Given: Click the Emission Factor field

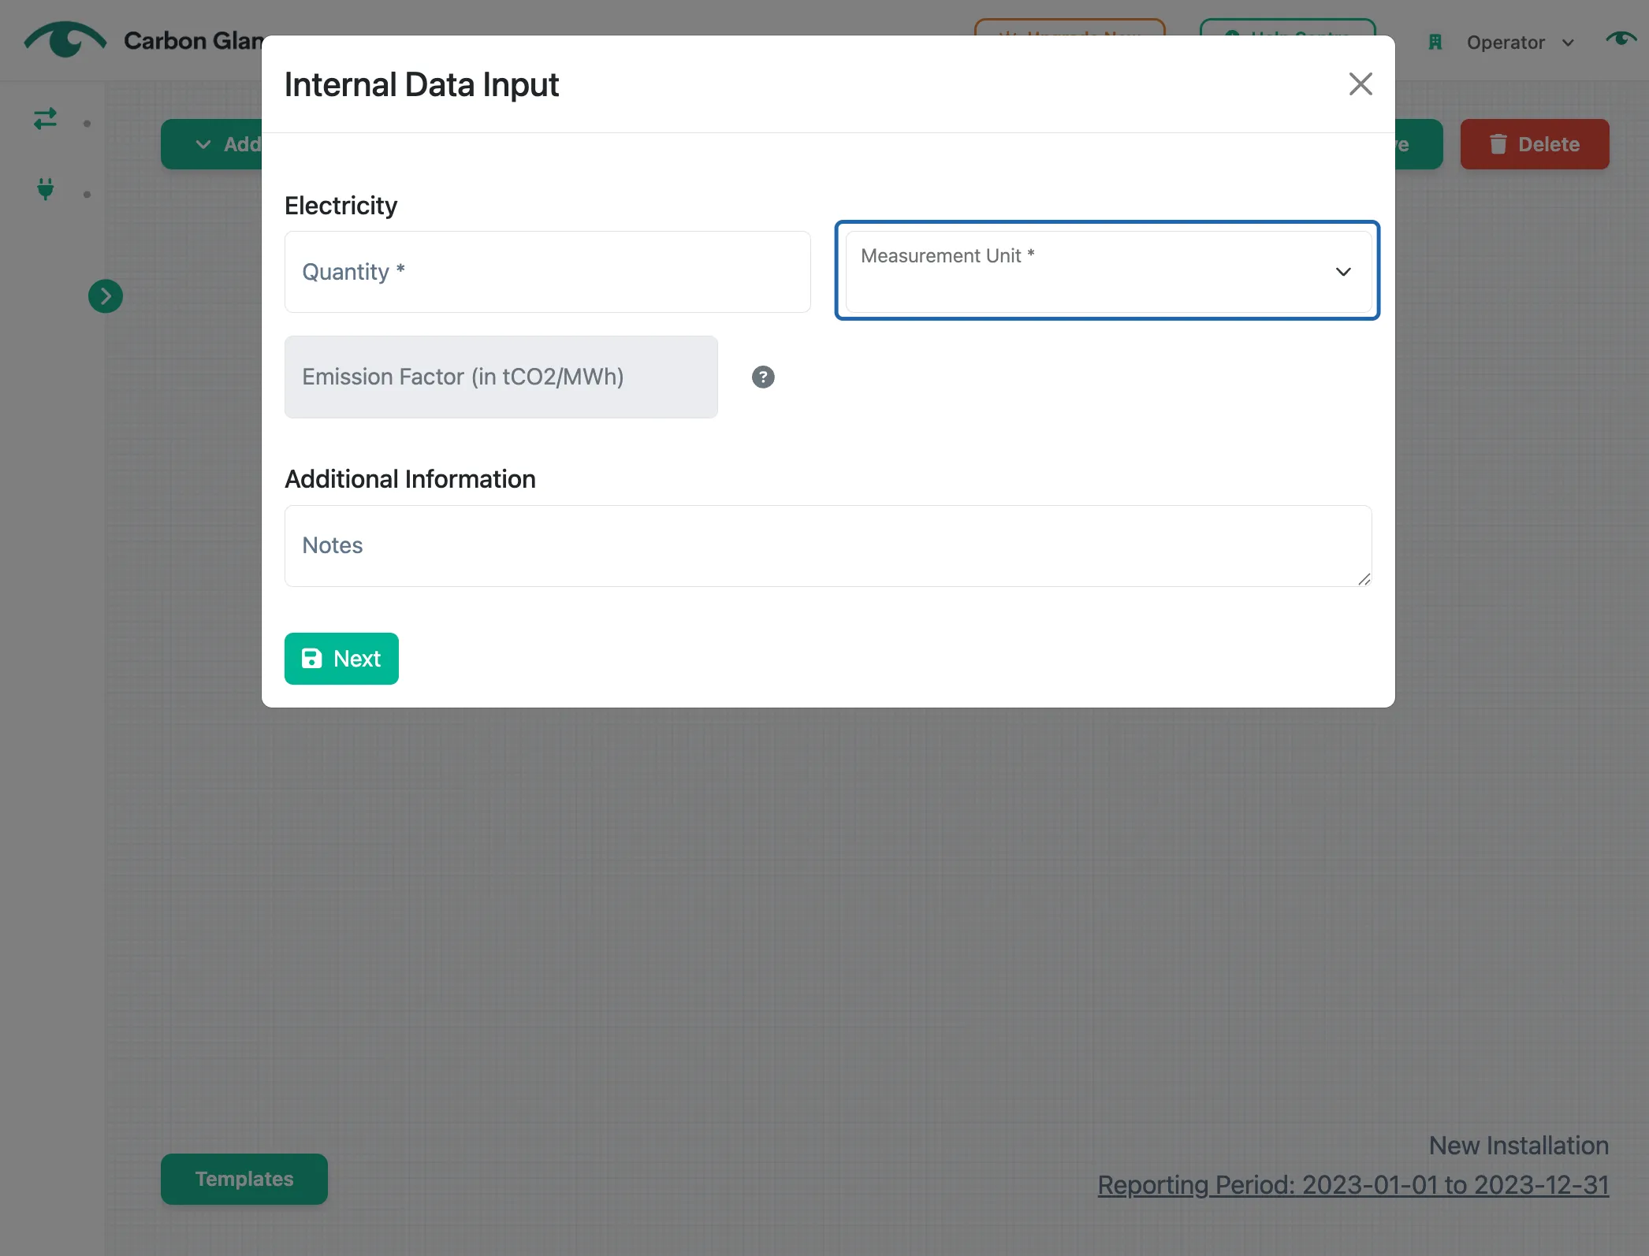Looking at the screenshot, I should tap(501, 377).
